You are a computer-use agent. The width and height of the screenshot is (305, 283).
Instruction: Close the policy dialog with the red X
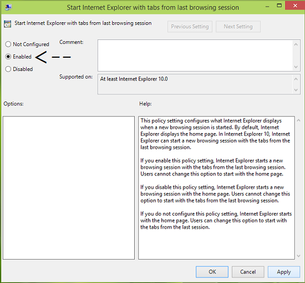(x=295, y=6)
